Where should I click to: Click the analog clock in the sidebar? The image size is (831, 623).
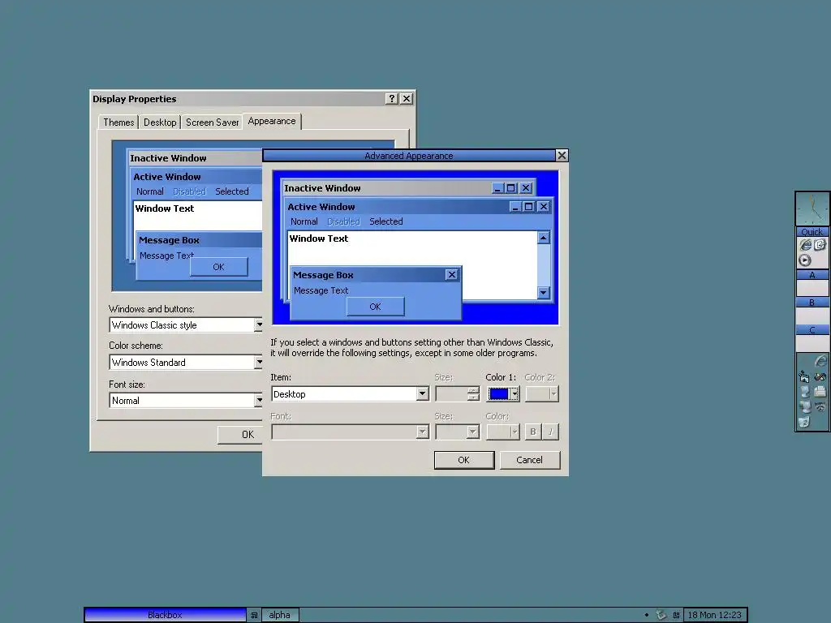coord(812,208)
